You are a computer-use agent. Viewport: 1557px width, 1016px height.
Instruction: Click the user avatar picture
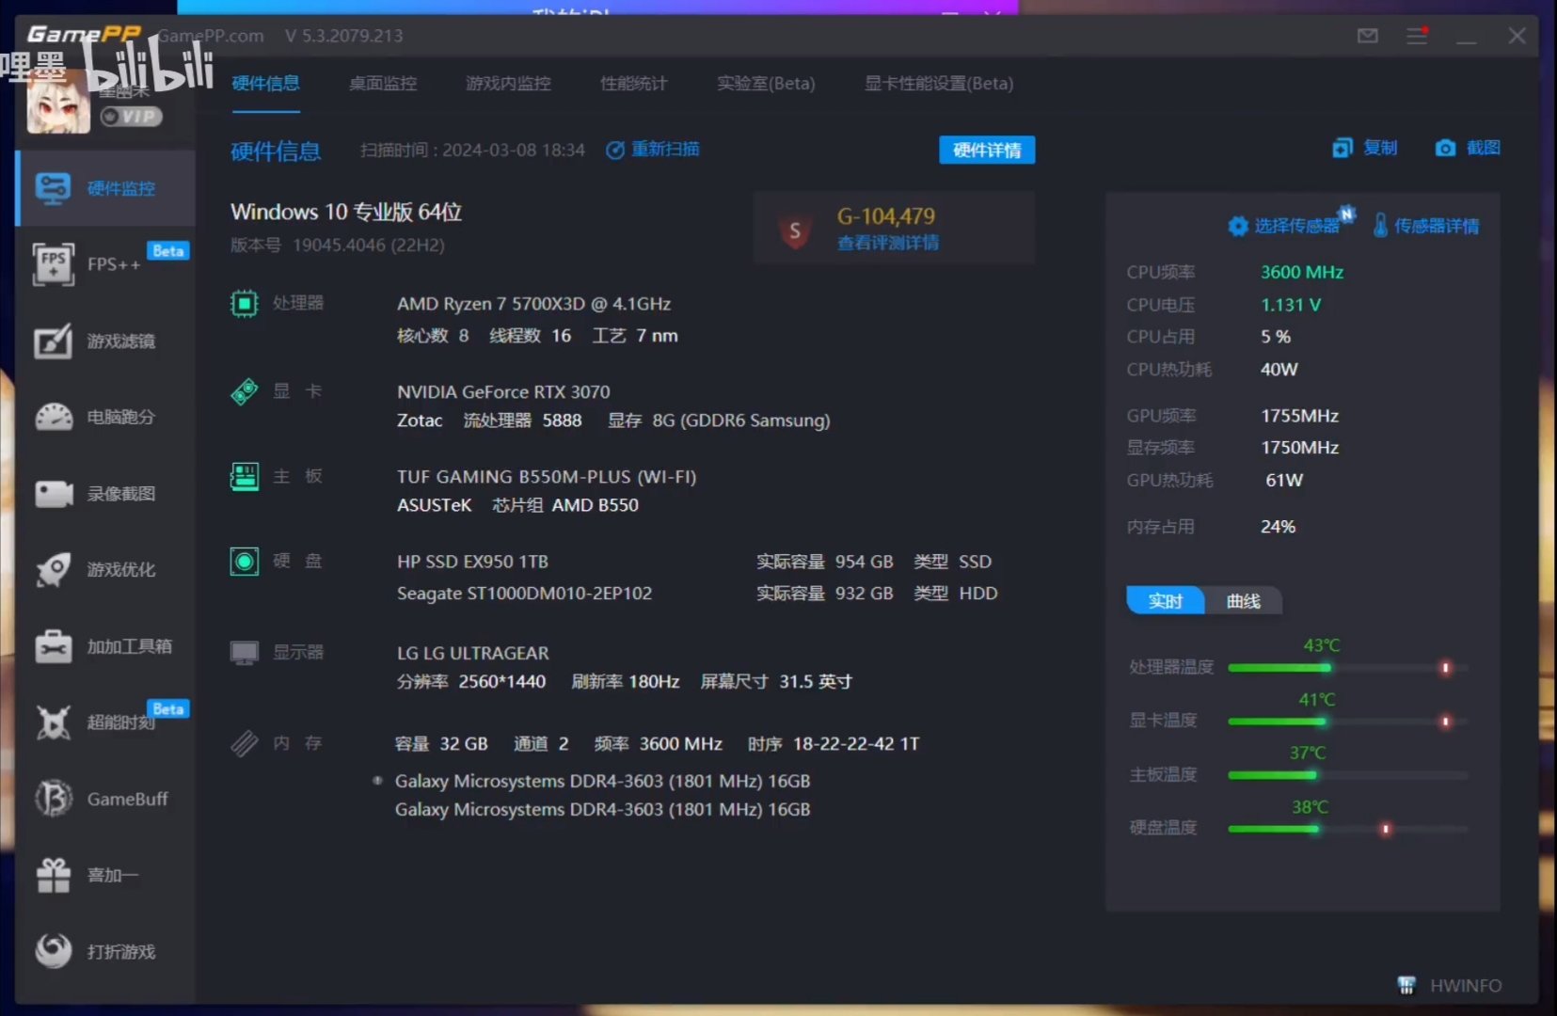(x=58, y=102)
